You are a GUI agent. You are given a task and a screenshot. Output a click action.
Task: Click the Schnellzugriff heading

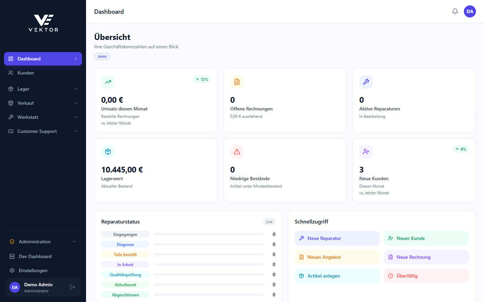pos(312,221)
